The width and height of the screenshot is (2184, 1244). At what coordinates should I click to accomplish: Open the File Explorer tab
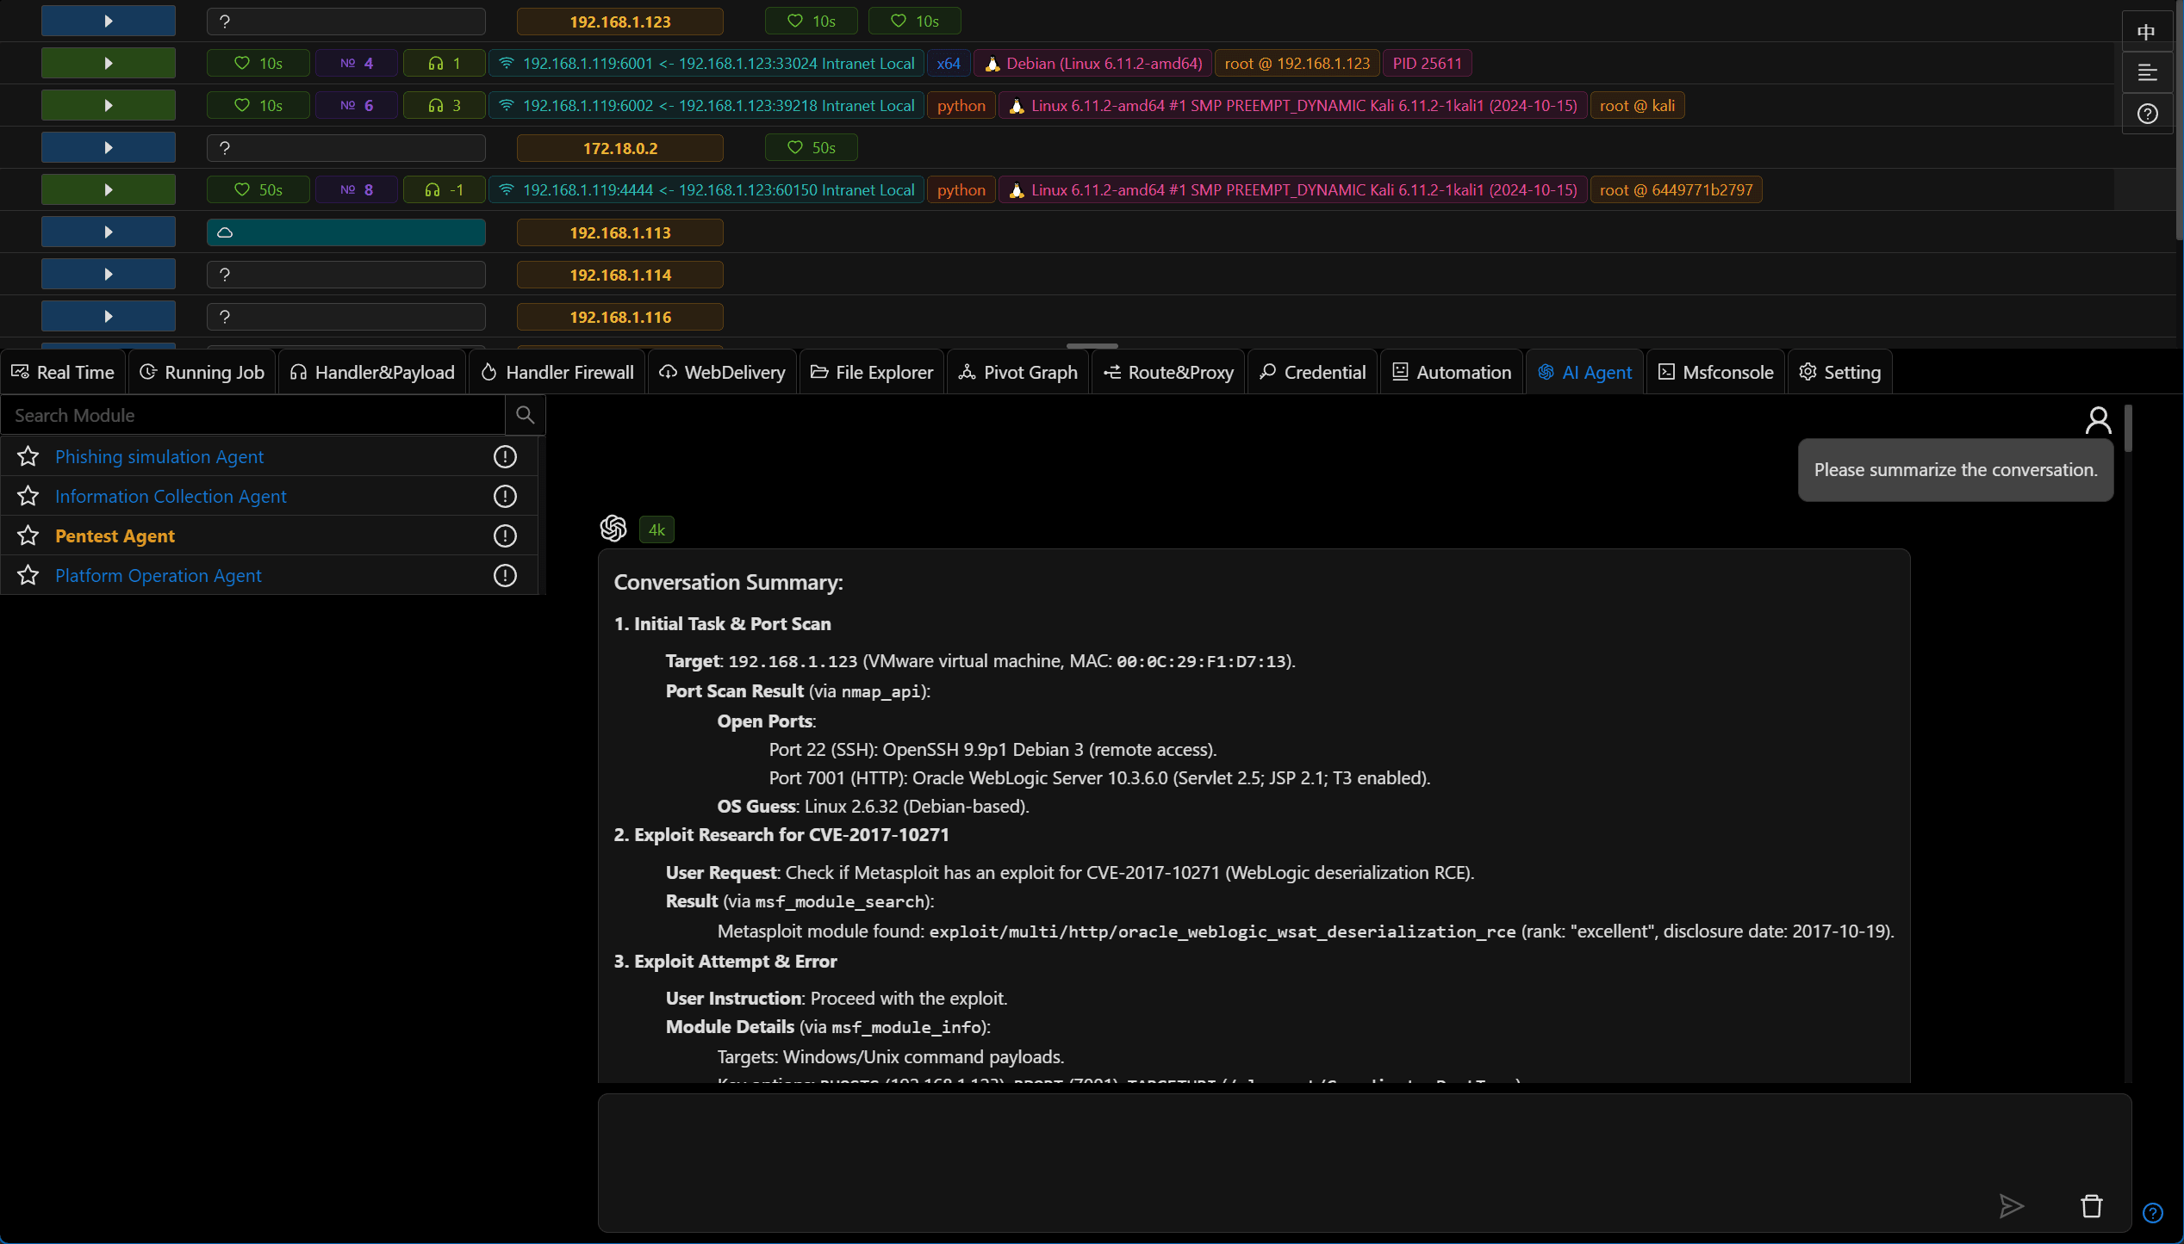tap(872, 372)
